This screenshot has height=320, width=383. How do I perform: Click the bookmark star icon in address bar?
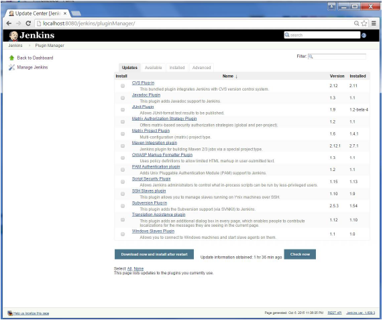(364, 23)
